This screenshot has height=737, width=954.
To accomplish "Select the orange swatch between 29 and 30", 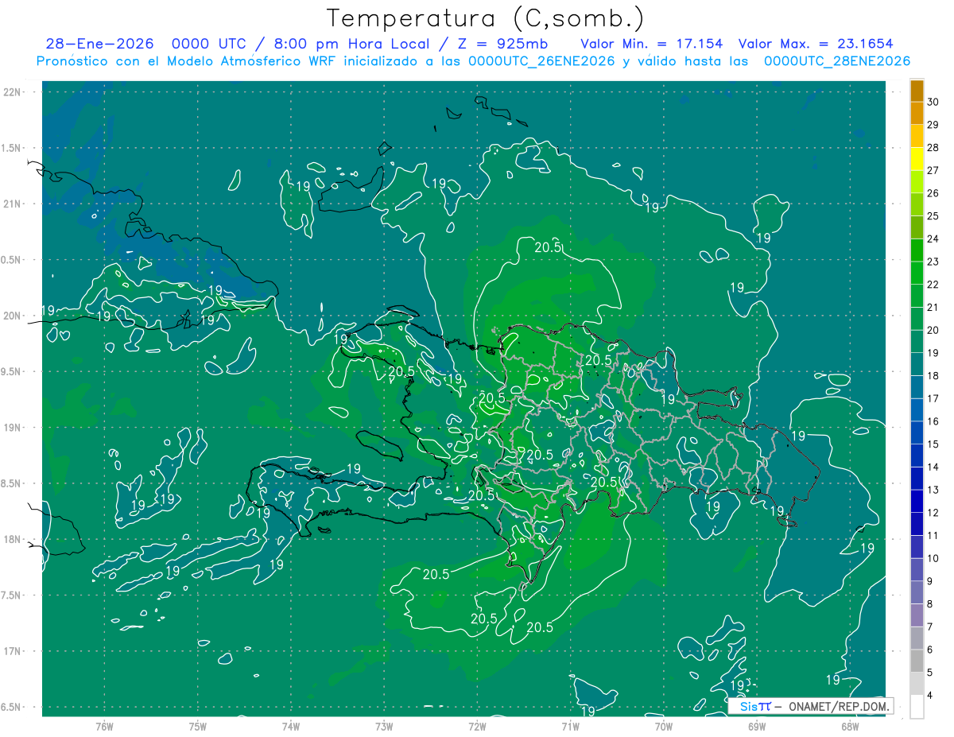I will [x=917, y=114].
